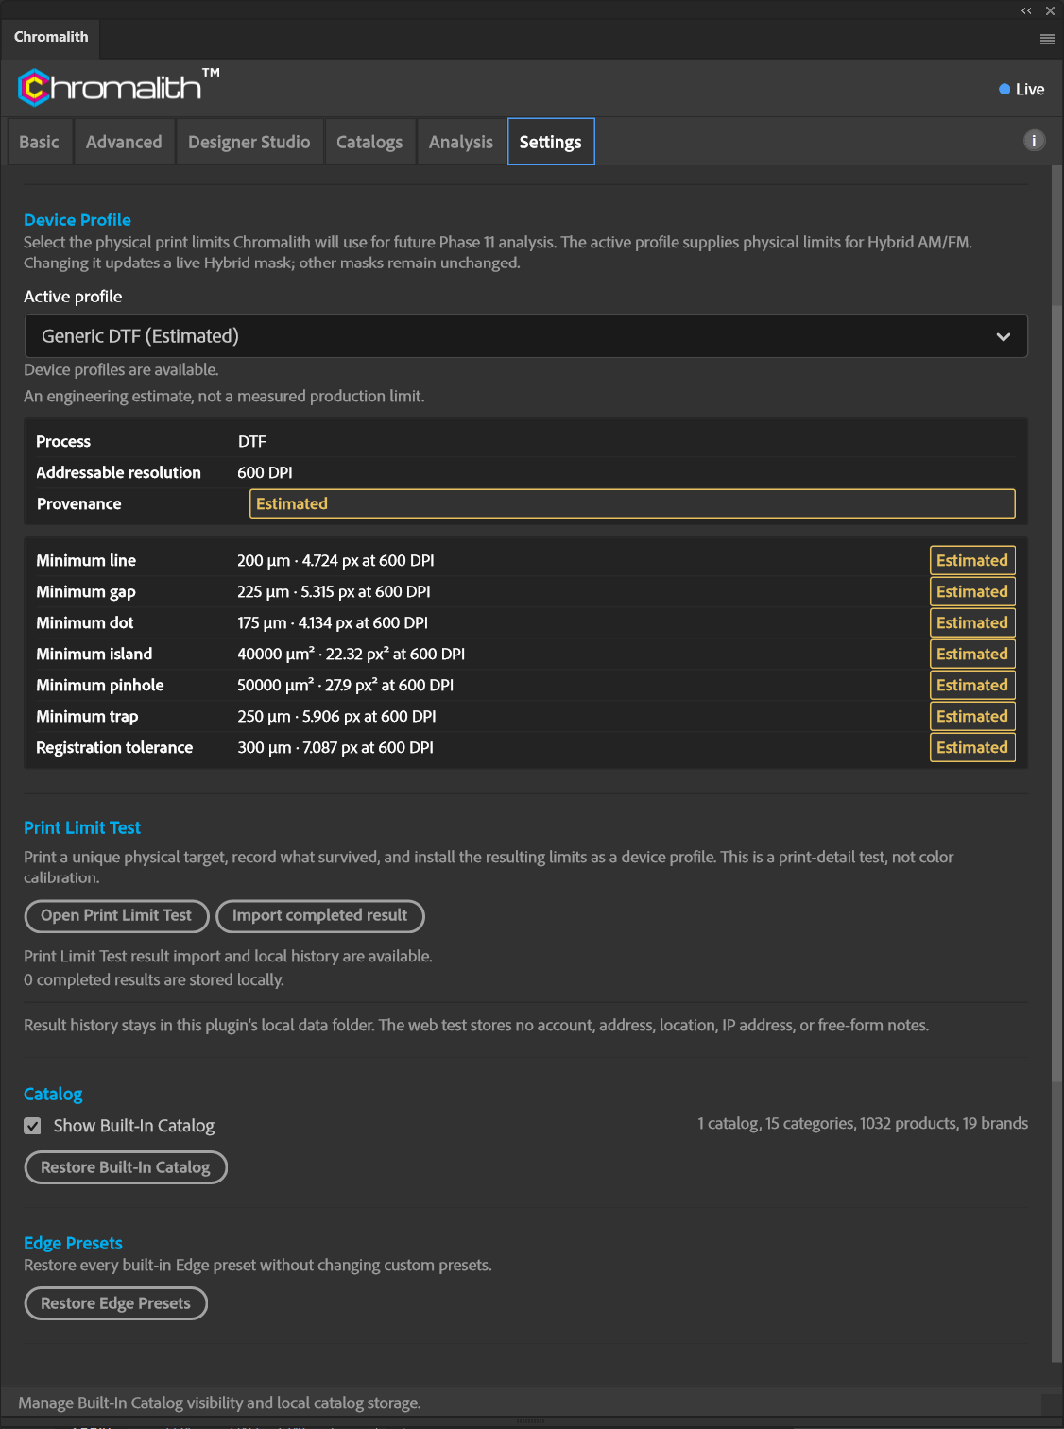The width and height of the screenshot is (1064, 1429).
Task: Click the '40000 µm²' Minimum island value
Action: click(x=276, y=654)
